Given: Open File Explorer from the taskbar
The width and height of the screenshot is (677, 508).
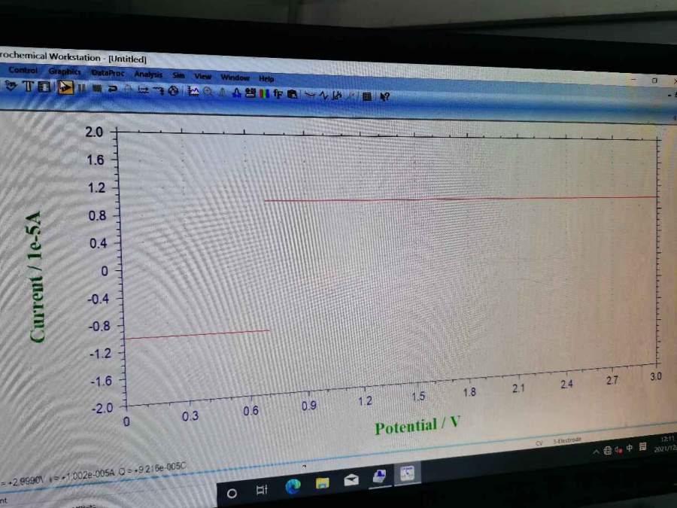Looking at the screenshot, I should [322, 483].
